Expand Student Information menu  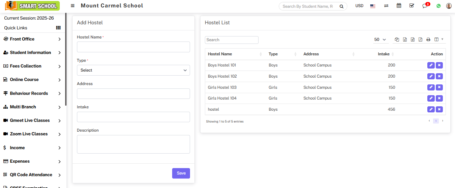(32, 53)
